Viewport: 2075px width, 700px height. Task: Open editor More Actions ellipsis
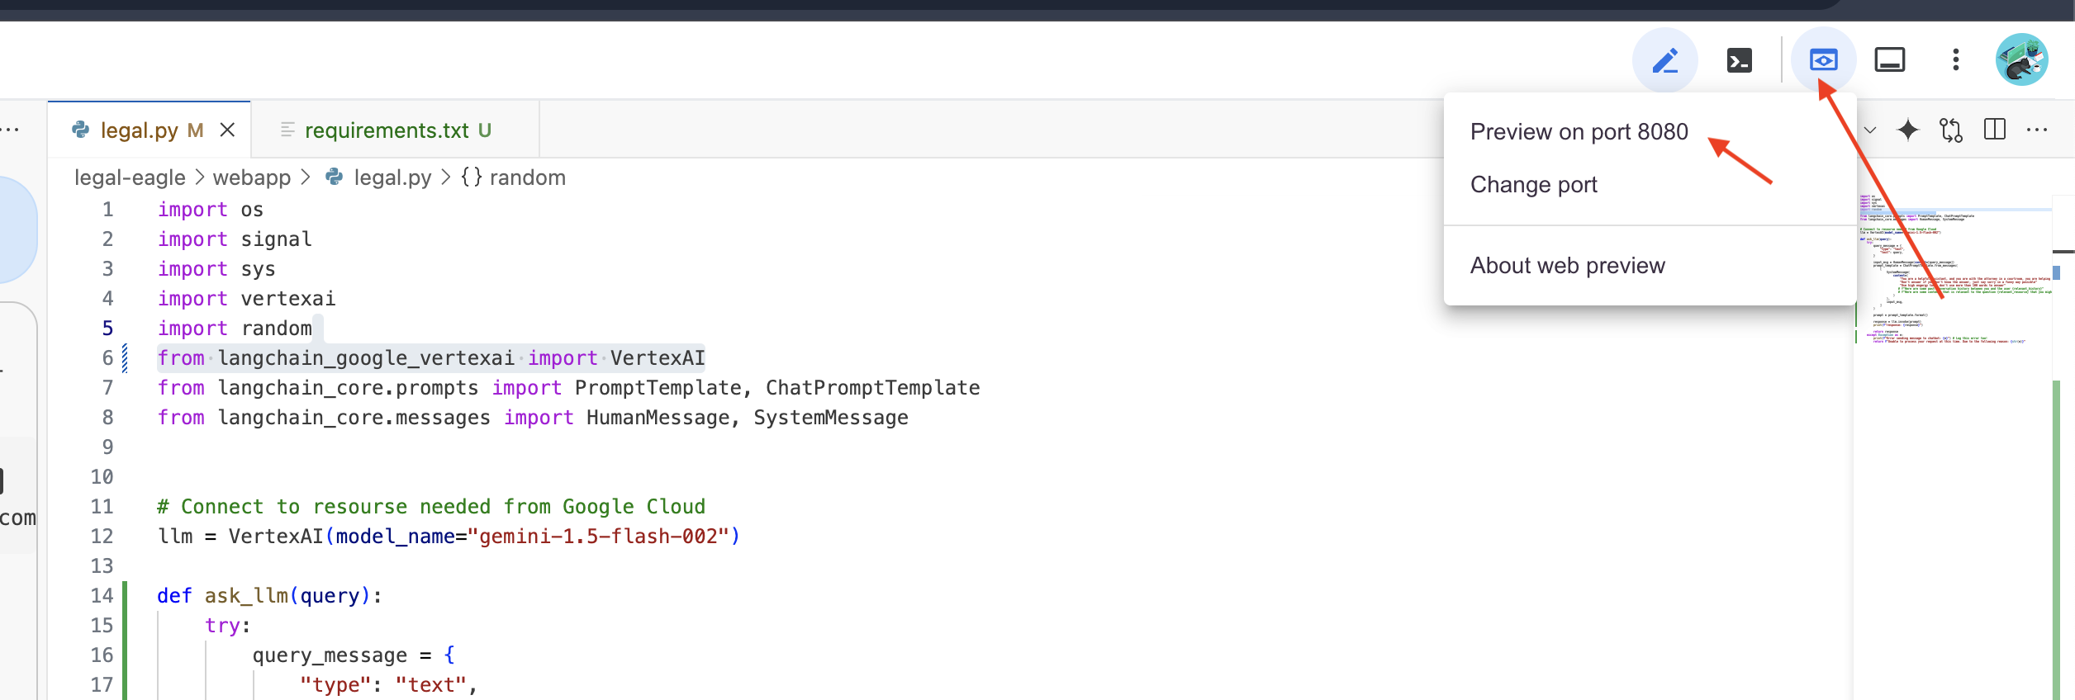click(2037, 130)
